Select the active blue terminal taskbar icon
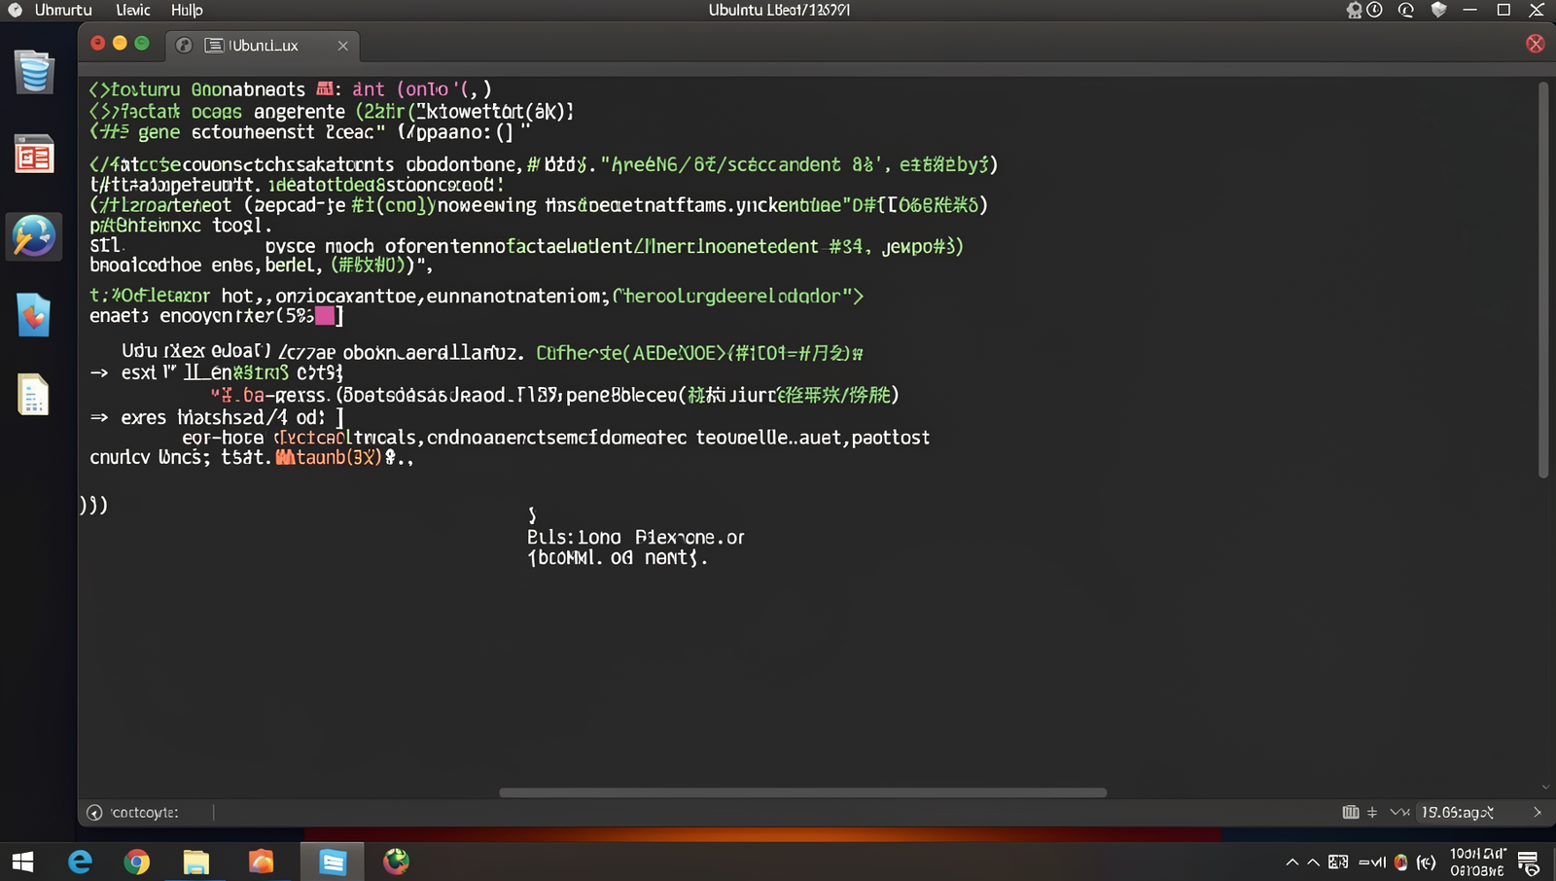The width and height of the screenshot is (1556, 881). click(x=333, y=862)
